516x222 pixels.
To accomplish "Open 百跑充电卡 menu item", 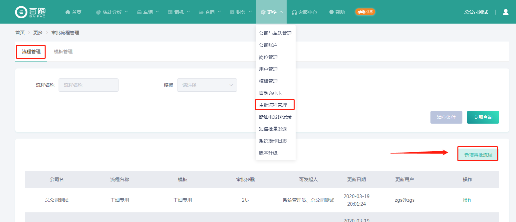I will (x=270, y=93).
